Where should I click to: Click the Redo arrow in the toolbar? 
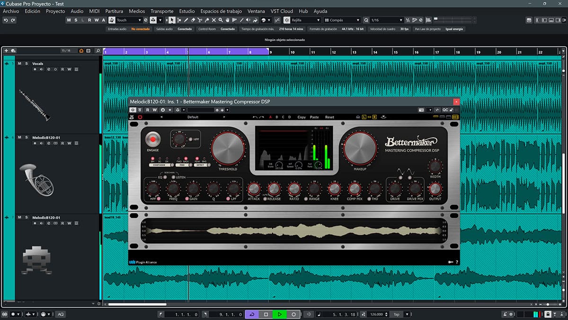(x=13, y=20)
